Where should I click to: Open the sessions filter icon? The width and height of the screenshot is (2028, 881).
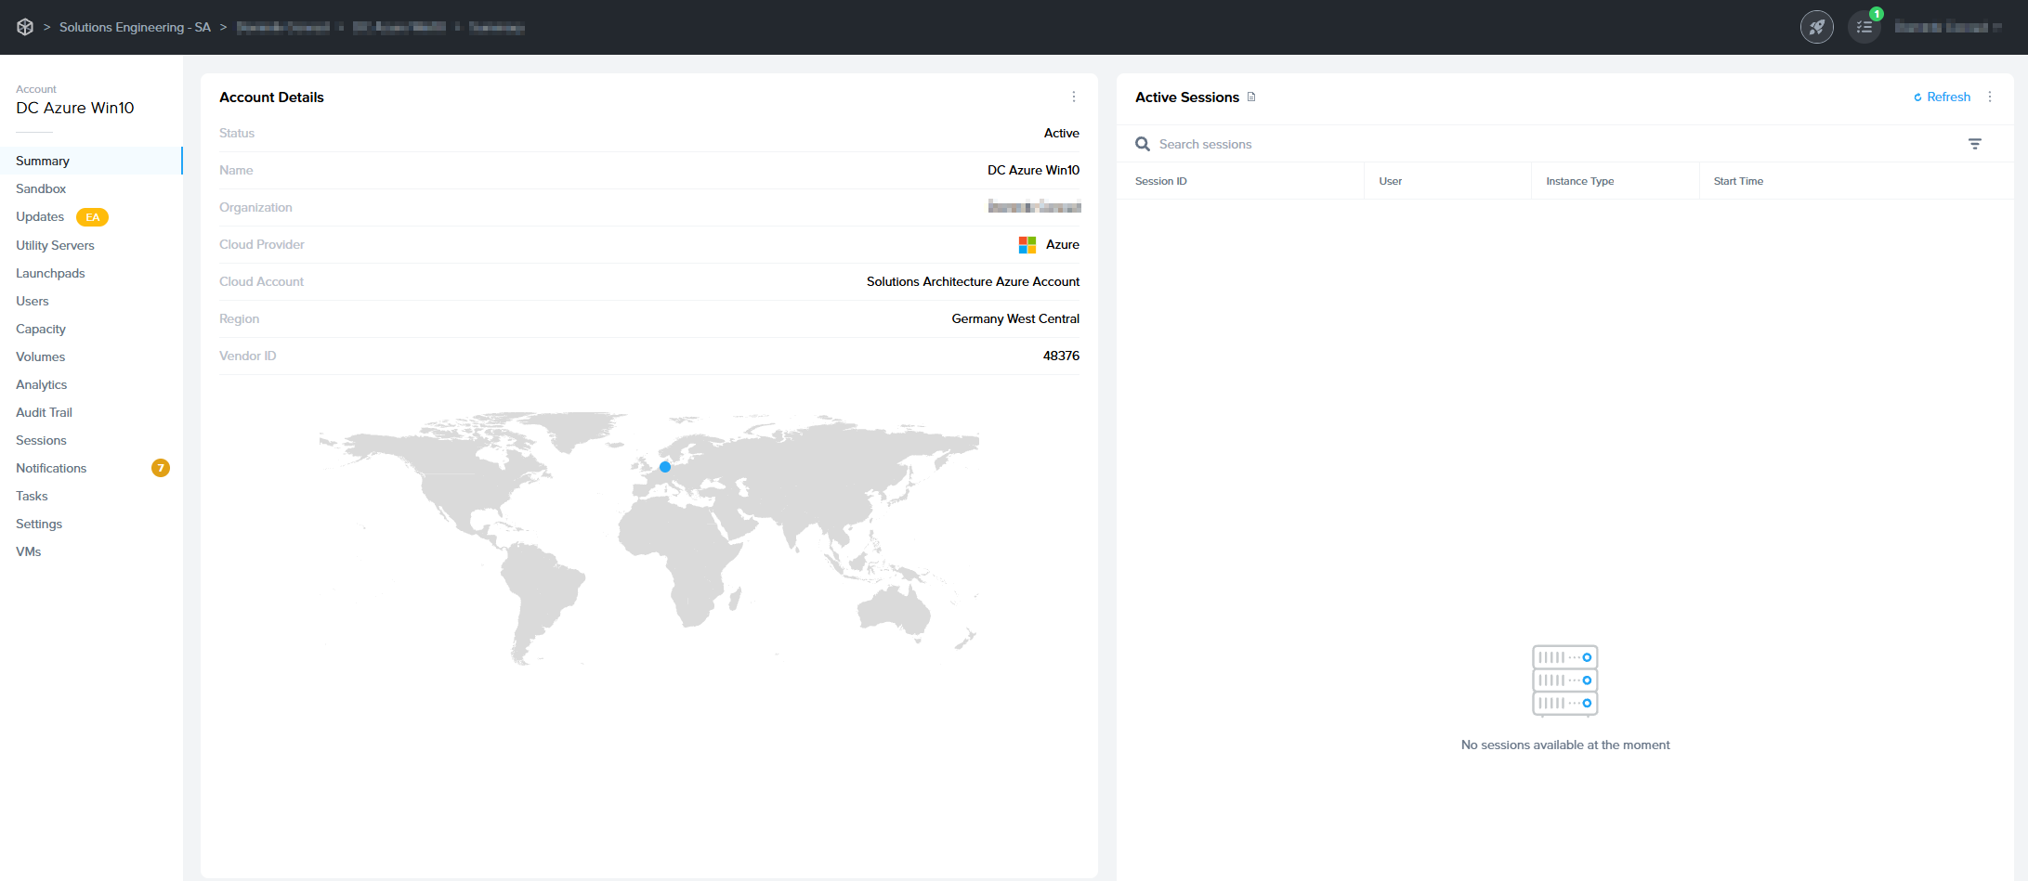pyautogui.click(x=1974, y=144)
